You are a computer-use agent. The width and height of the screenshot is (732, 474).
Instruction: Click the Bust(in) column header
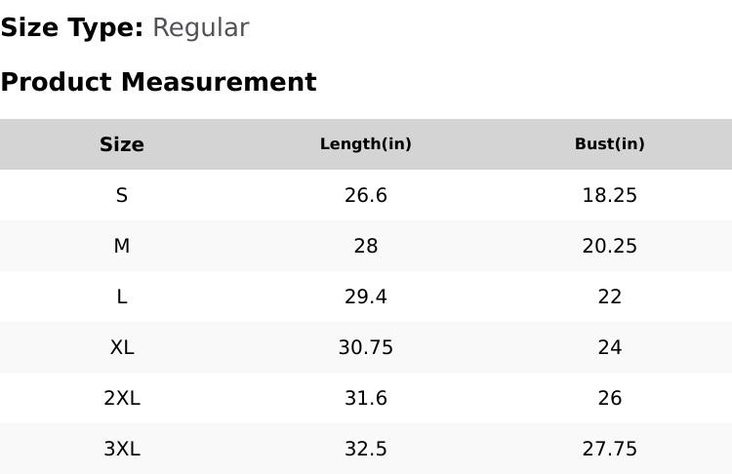coord(610,144)
